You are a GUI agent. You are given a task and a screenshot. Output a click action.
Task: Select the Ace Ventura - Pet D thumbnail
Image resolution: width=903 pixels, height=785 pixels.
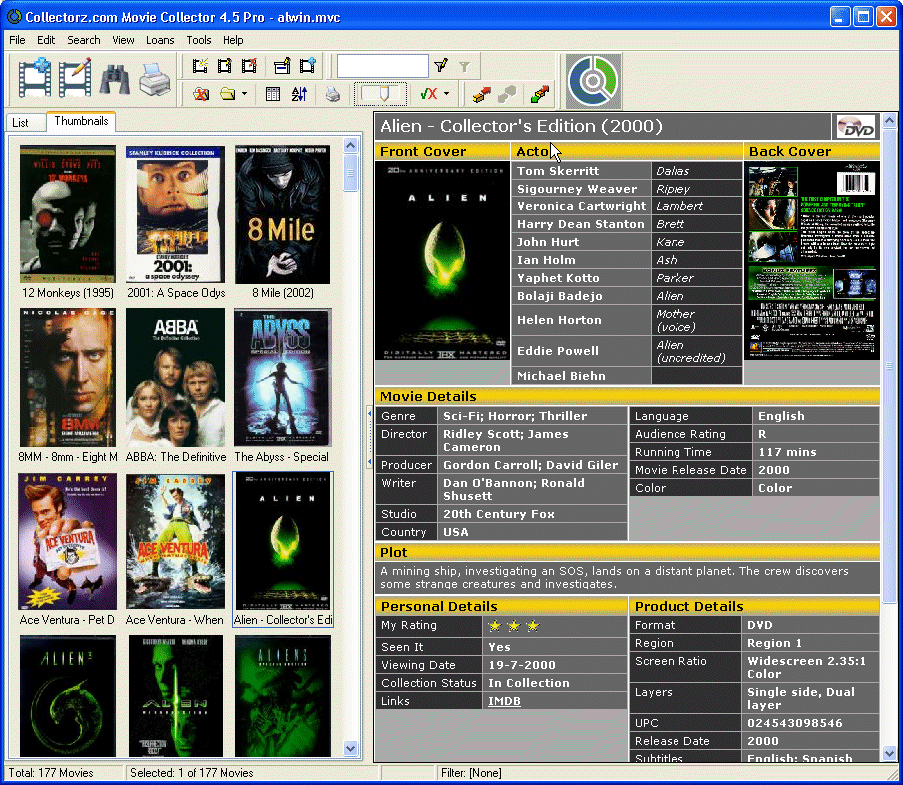pos(68,550)
